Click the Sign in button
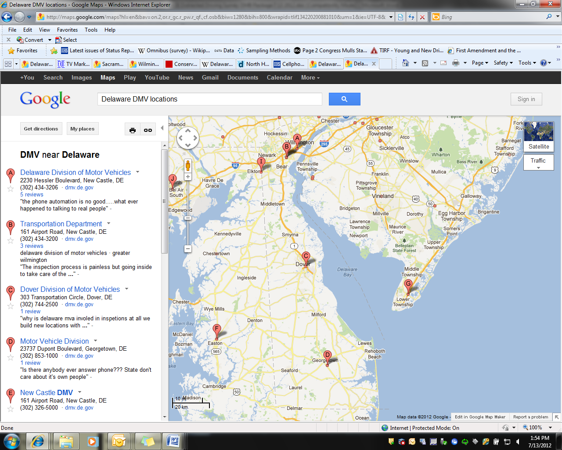Viewport: 562px width, 450px height. [526, 99]
